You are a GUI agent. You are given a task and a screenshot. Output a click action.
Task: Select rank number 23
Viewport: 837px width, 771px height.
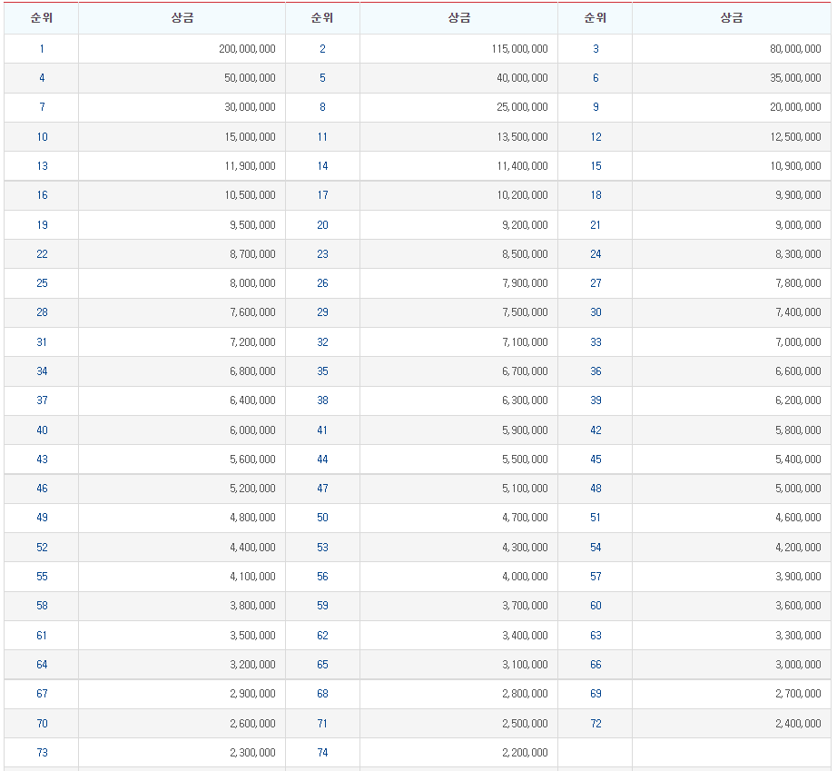pos(322,253)
